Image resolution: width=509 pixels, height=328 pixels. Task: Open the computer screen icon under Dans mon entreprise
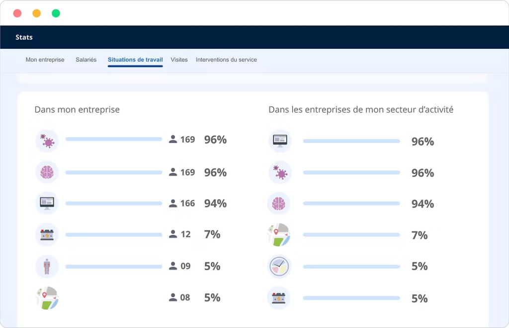click(47, 203)
